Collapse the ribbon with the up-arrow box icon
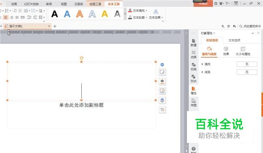Image resolution: width=263 pixels, height=153 pixels. click(x=236, y=3)
